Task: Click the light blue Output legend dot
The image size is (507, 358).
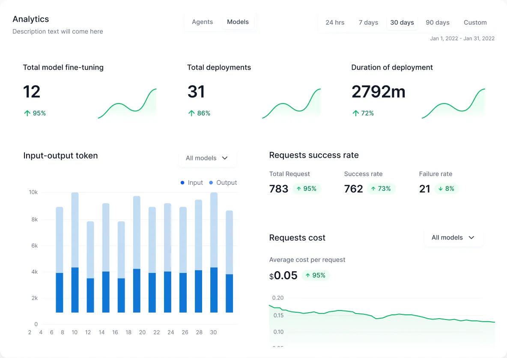Action: tap(210, 183)
